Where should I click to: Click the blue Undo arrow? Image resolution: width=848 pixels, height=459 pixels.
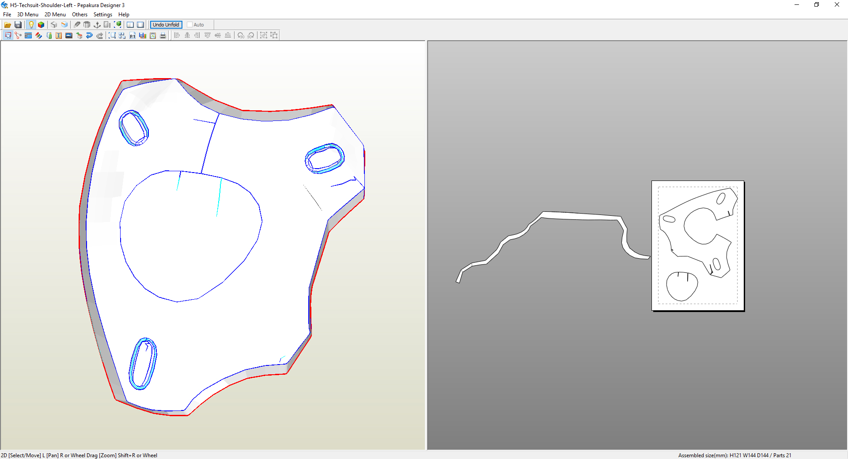pyautogui.click(x=89, y=35)
